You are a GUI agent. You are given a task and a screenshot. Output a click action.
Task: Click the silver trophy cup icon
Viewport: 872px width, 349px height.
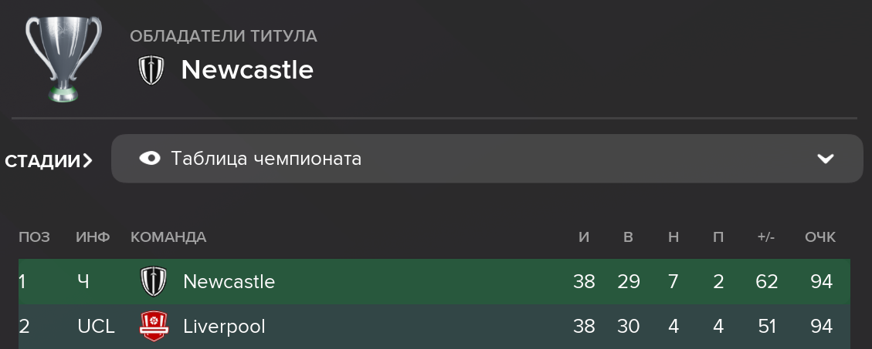(63, 59)
